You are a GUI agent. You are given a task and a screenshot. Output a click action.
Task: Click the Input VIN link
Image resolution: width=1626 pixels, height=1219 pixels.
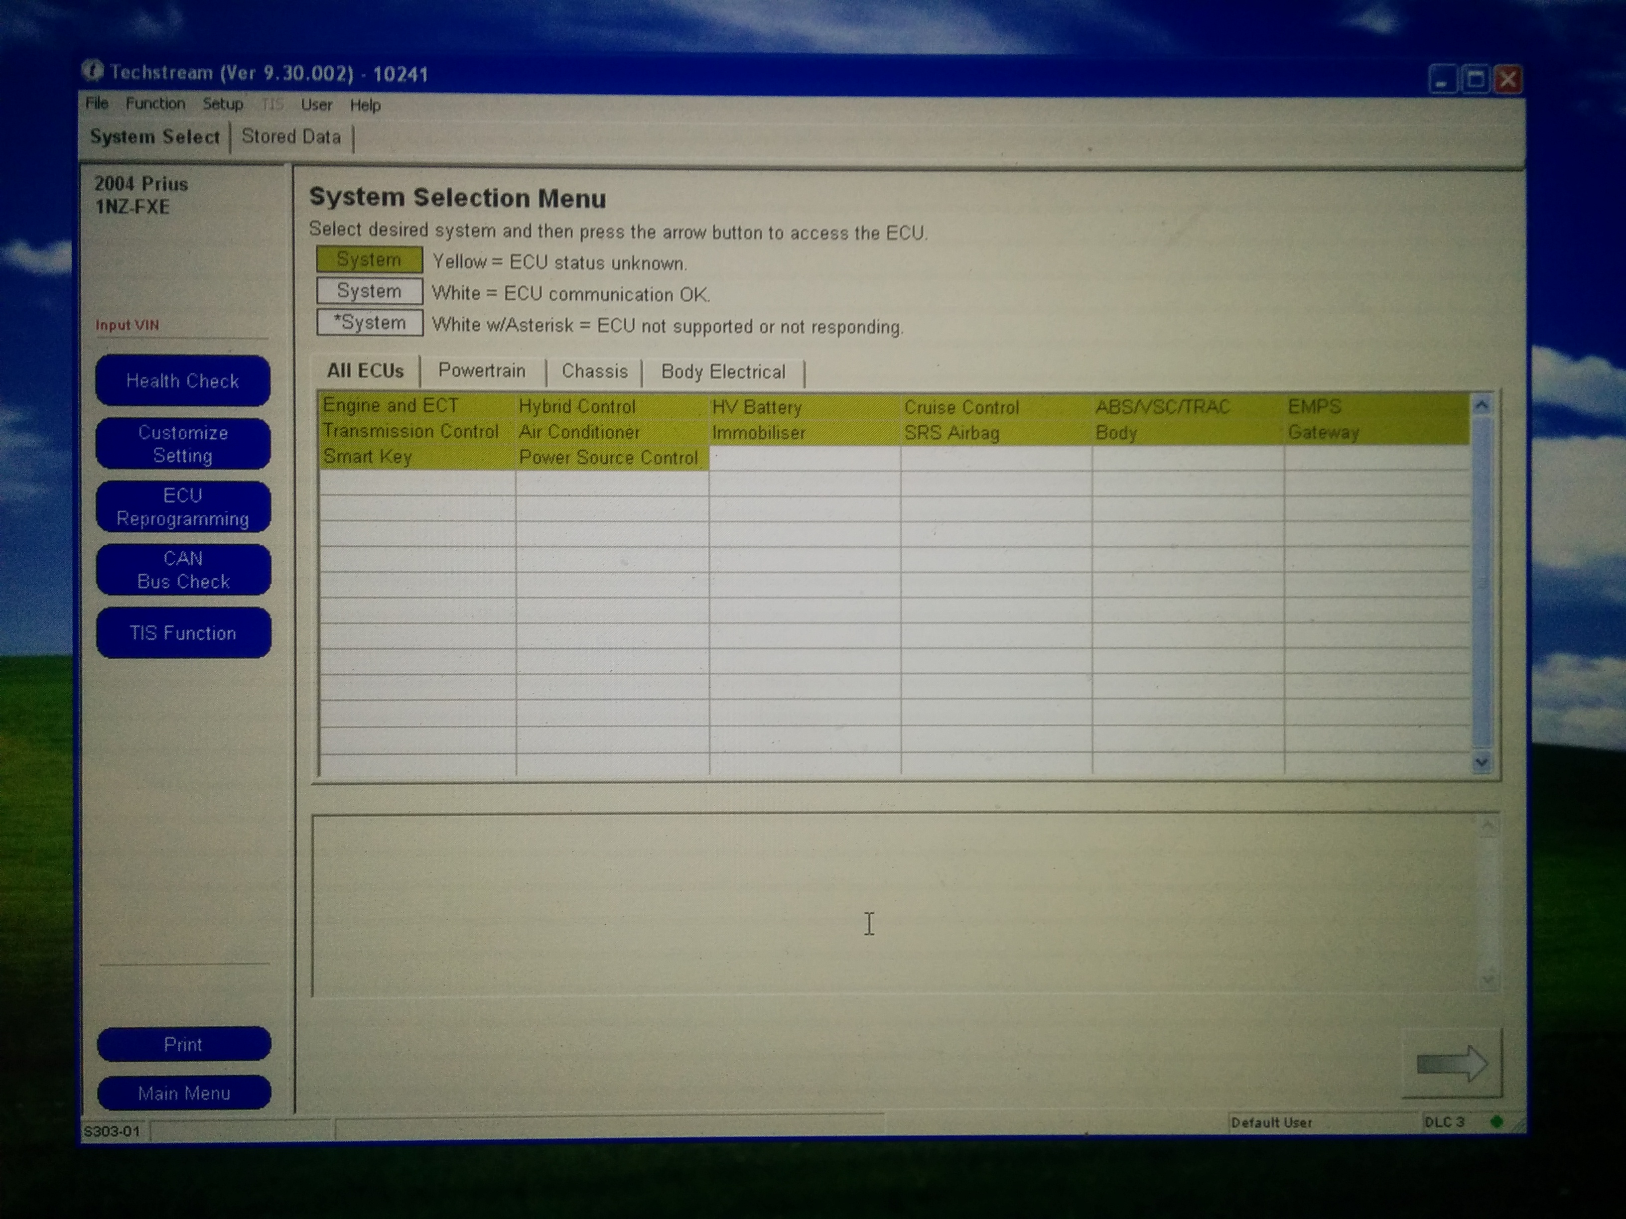point(127,325)
